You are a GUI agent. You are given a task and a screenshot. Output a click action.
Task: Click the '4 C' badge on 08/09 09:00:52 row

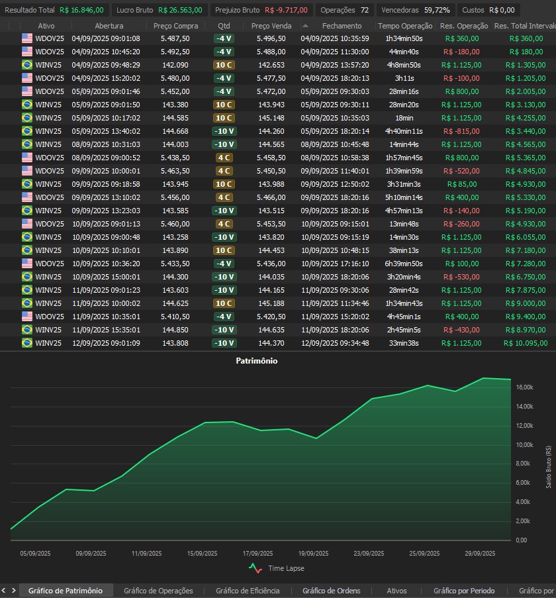224,158
